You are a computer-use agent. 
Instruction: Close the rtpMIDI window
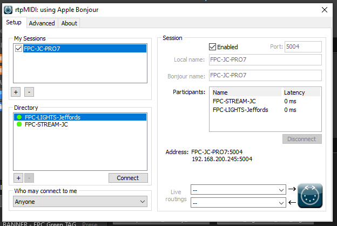coord(325,10)
